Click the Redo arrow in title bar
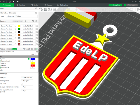Screen dimensions: 140x105 tap(17, 1)
